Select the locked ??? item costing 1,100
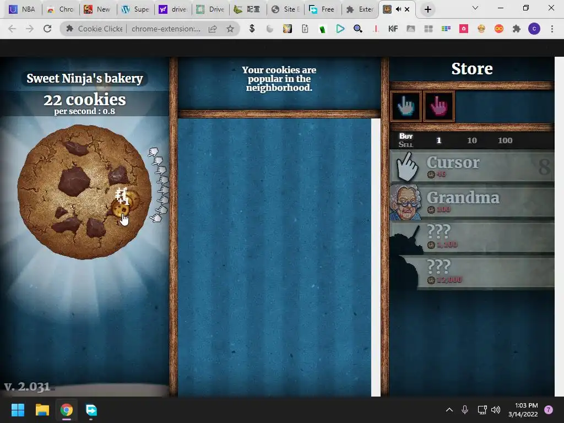The width and height of the screenshot is (564, 423). click(x=472, y=237)
